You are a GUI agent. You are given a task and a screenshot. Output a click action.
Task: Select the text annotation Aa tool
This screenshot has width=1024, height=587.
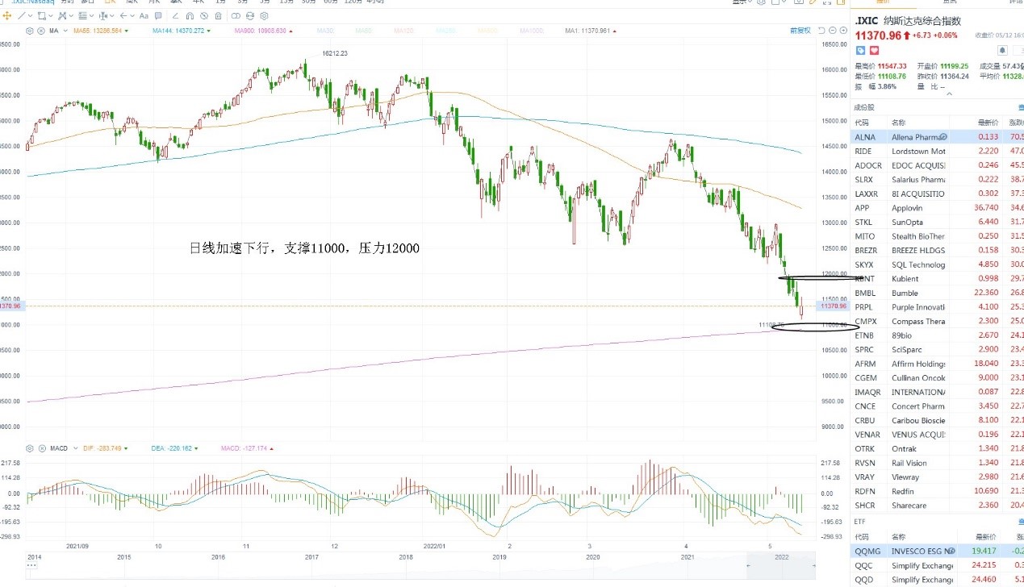[x=144, y=16]
